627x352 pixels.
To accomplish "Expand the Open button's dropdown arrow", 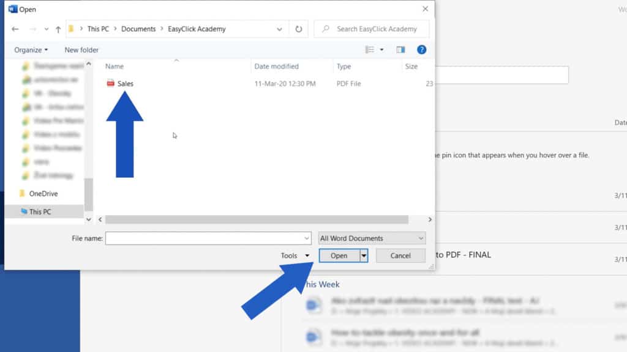I will click(x=363, y=255).
